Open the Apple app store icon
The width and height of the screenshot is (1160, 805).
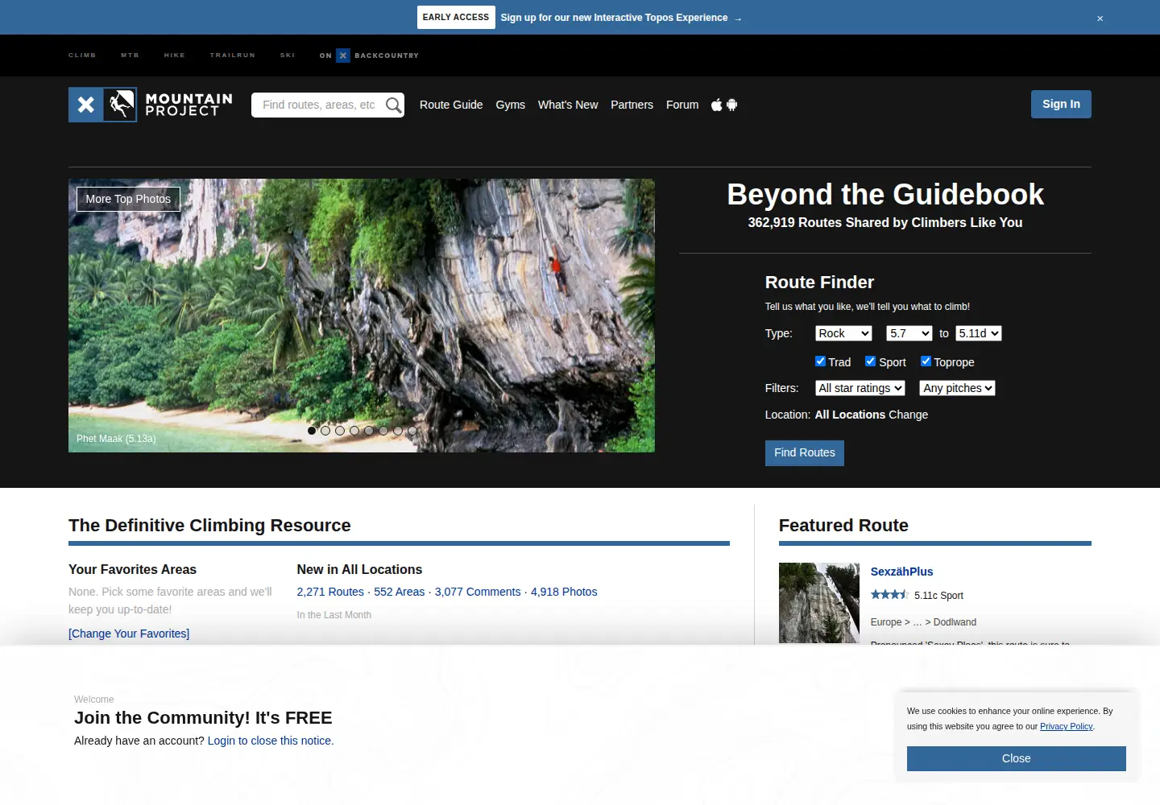click(716, 105)
